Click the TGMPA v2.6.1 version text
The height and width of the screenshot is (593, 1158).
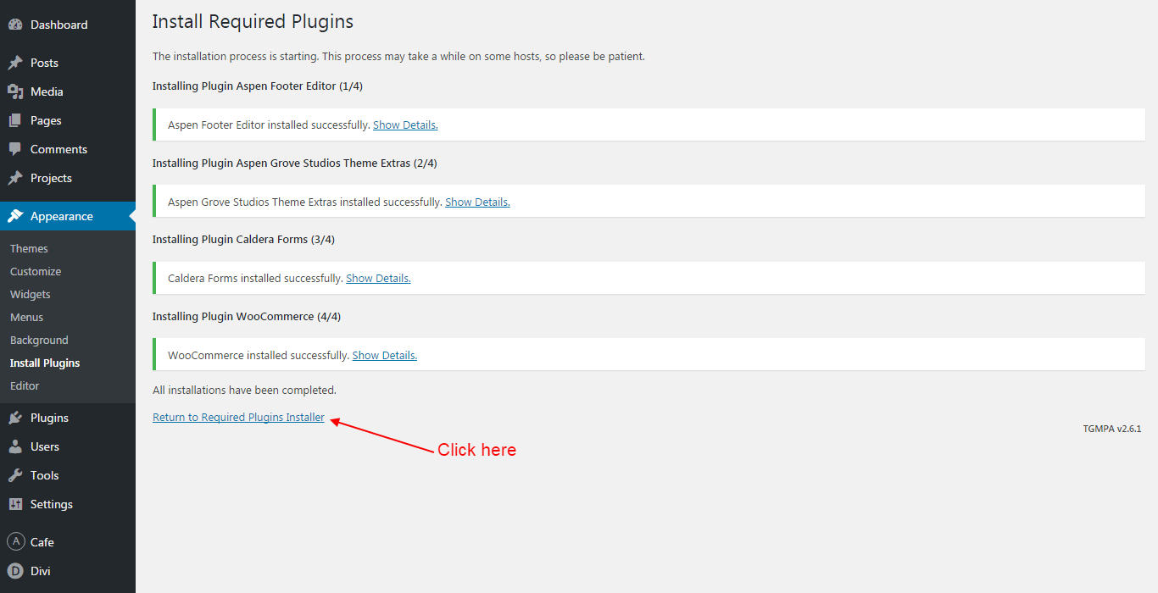coord(1111,429)
